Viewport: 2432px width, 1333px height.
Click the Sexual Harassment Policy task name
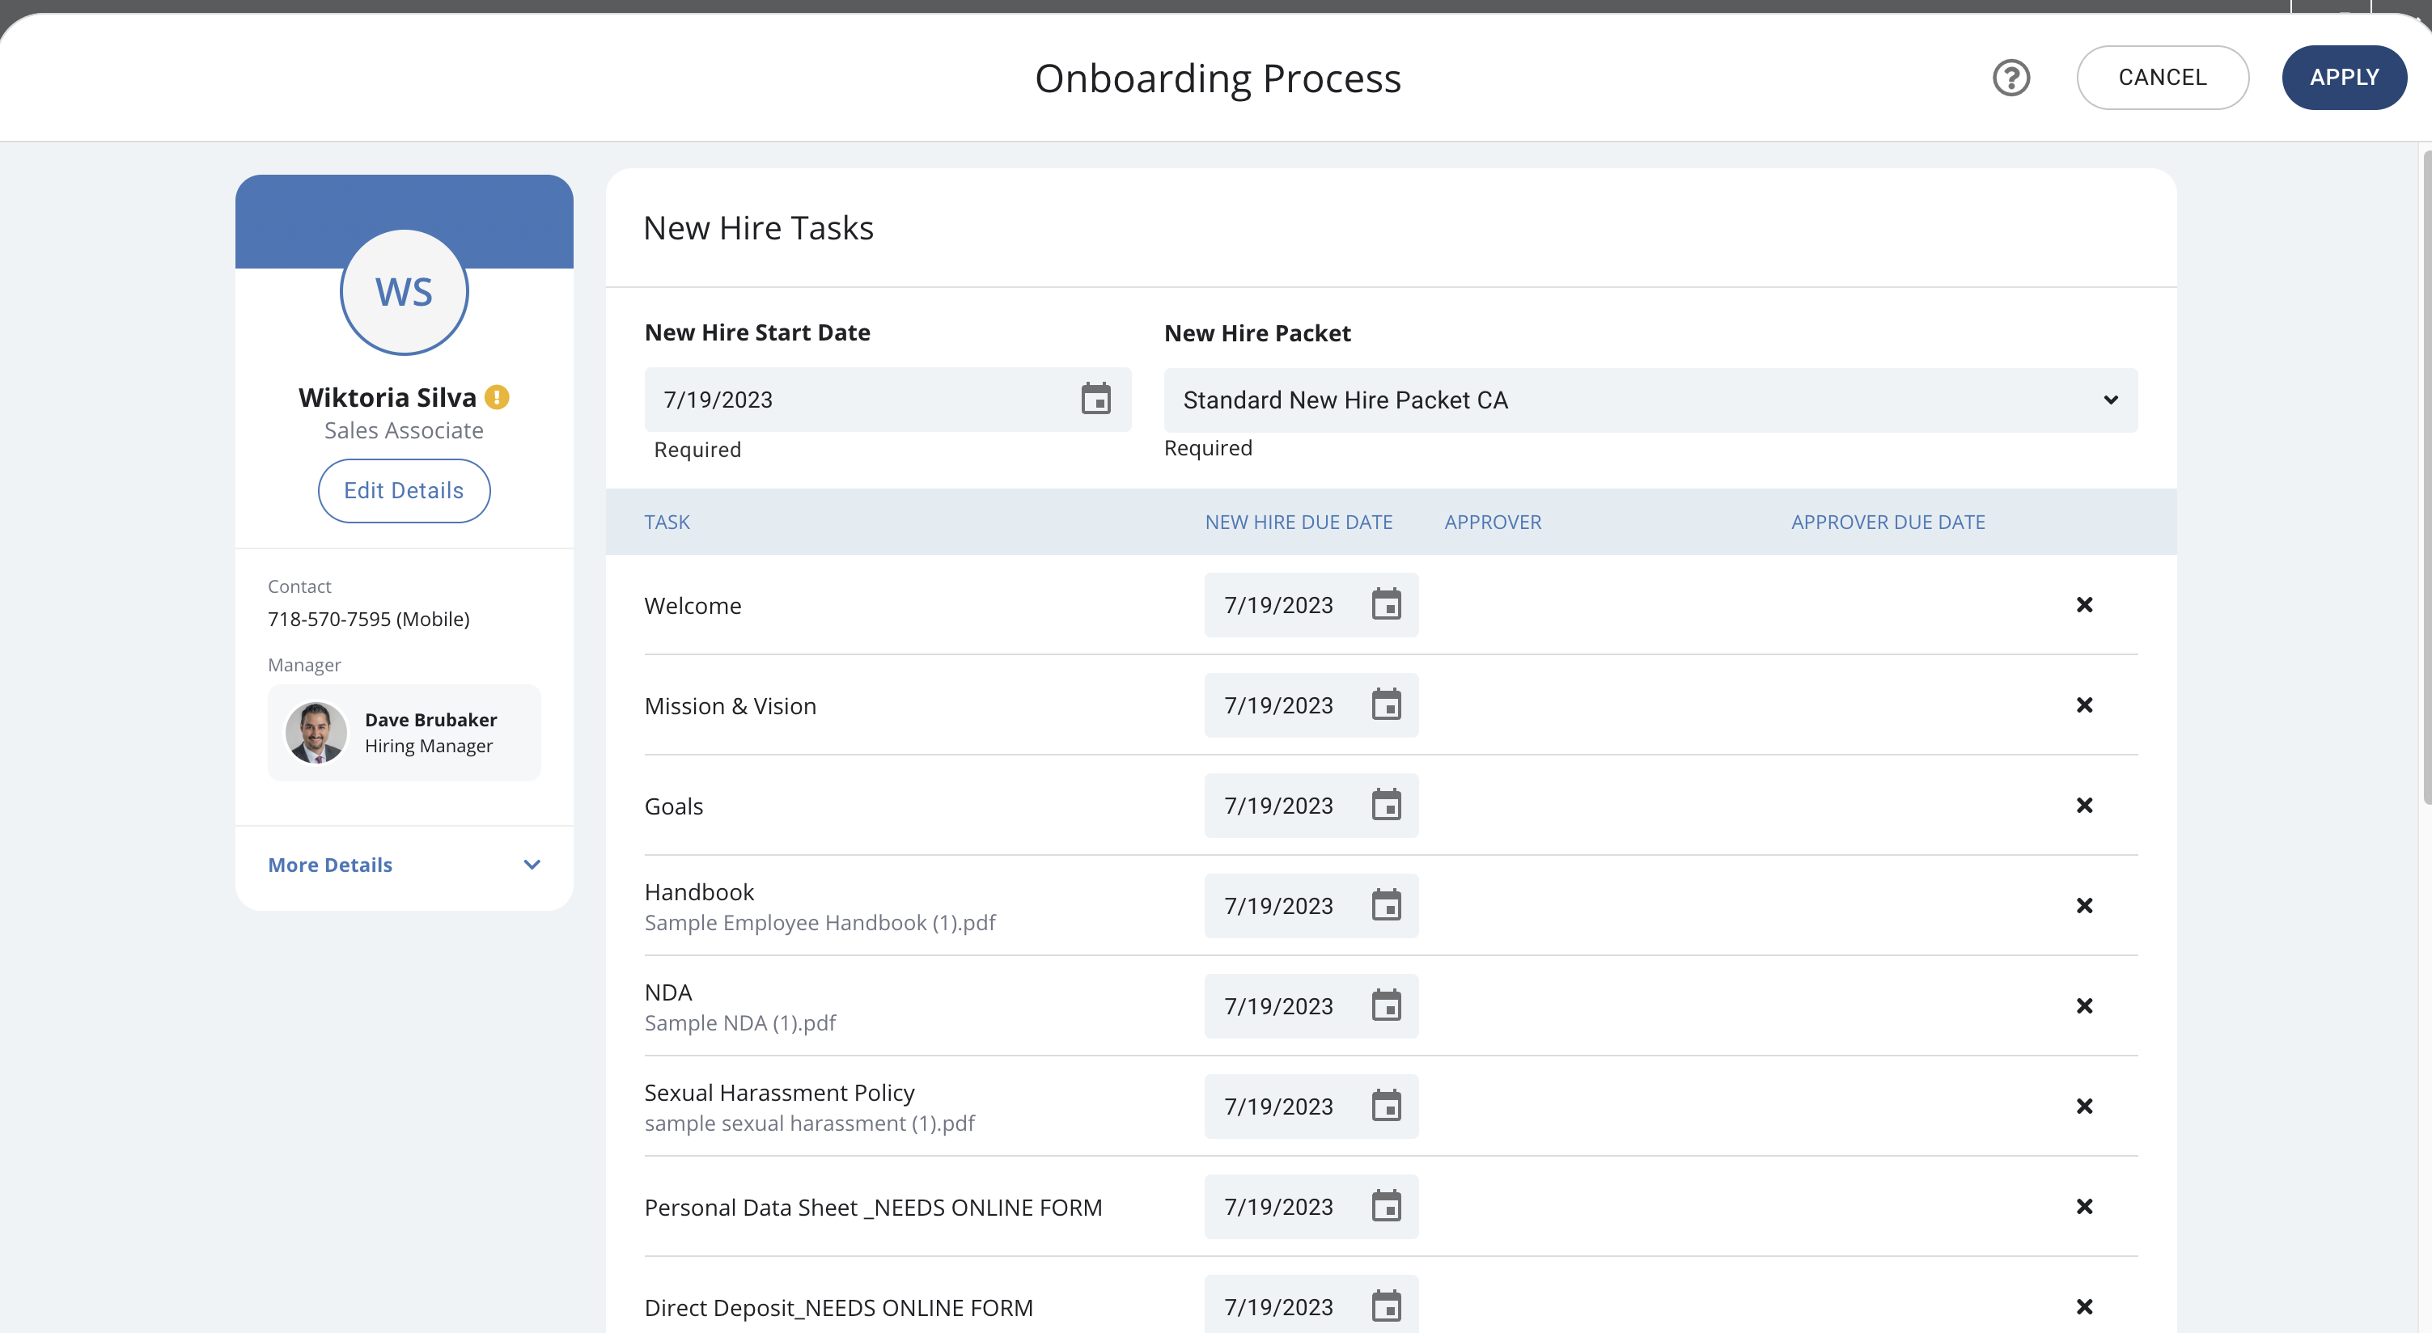pos(779,1092)
